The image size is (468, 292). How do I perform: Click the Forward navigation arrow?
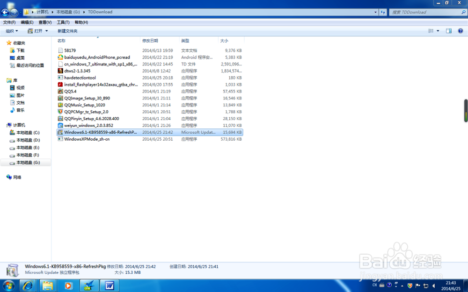[14, 12]
